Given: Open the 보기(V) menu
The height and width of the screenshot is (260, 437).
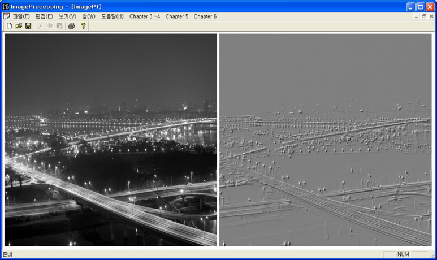Looking at the screenshot, I should [x=67, y=16].
